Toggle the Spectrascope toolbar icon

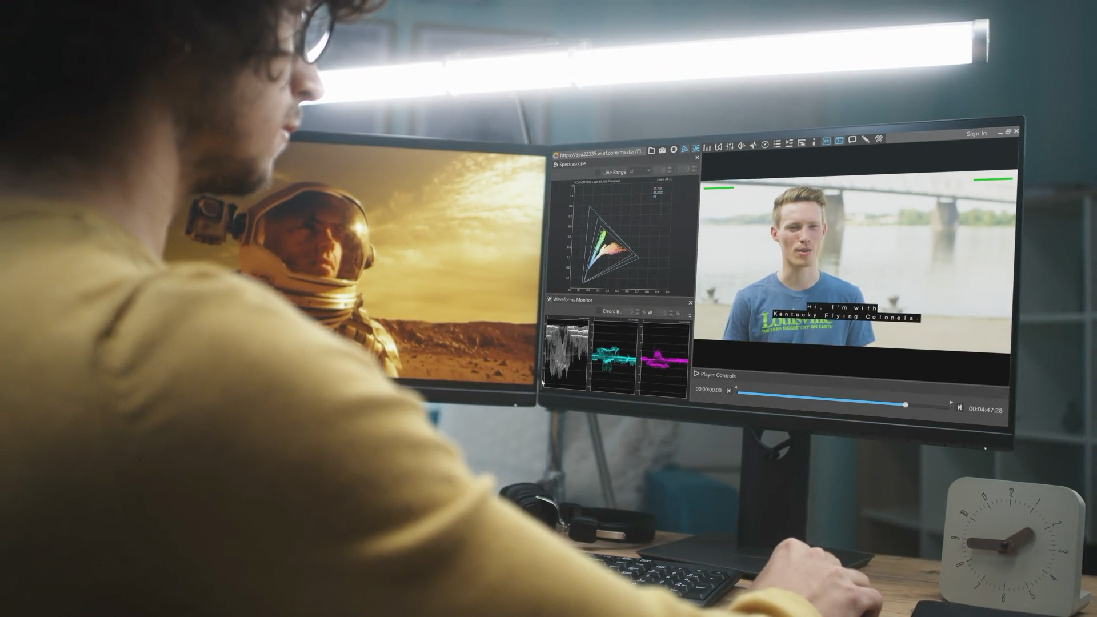[x=684, y=149]
